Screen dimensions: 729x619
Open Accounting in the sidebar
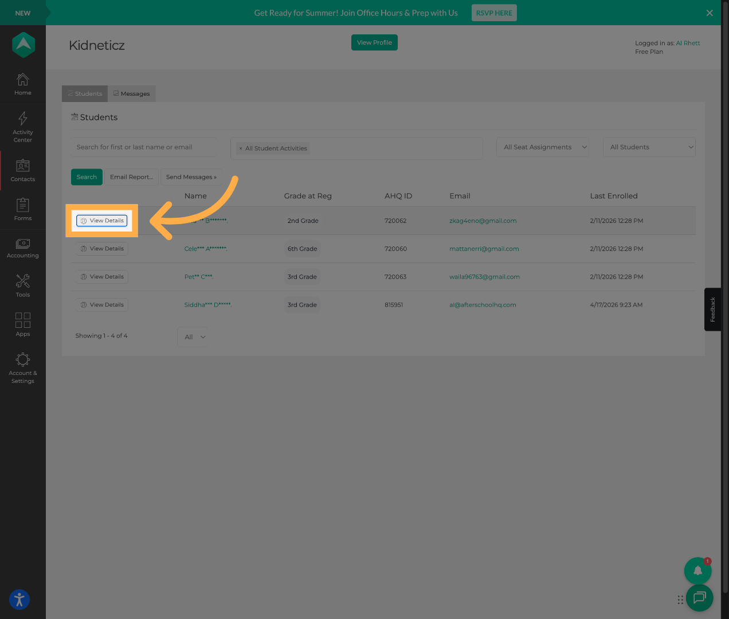[23, 248]
